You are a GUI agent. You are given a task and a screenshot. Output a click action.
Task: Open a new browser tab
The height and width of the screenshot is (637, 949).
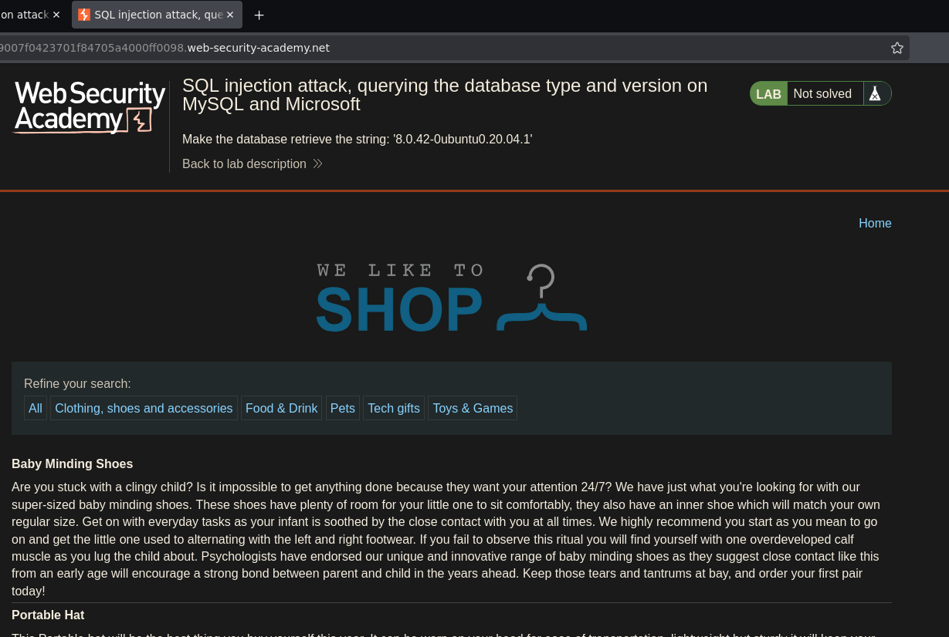click(x=259, y=15)
